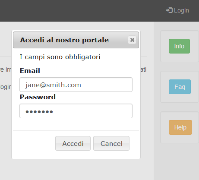Open the green Info button
The height and width of the screenshot is (180, 199).
[x=179, y=46]
